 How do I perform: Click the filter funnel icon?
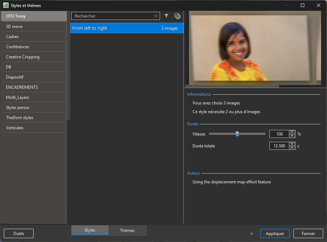click(166, 16)
